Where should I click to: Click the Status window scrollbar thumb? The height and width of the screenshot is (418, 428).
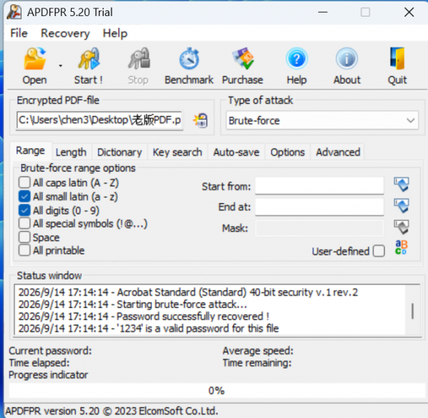click(413, 311)
